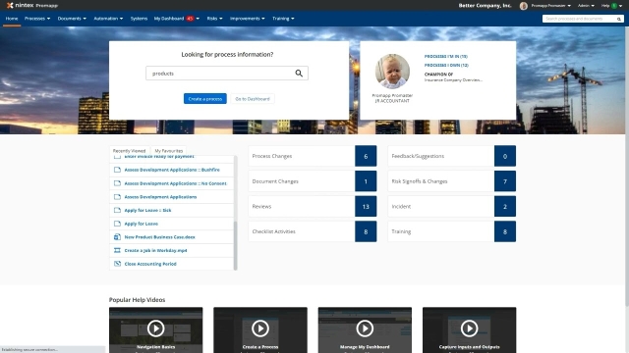This screenshot has height=353, width=629.
Task: Click the document icon beside New Product Business Case.docx
Action: pos(117,237)
